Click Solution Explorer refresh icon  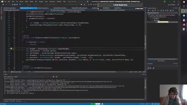pos(163,10)
